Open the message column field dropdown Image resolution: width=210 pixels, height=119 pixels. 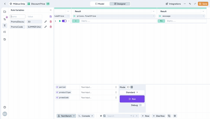(x=203, y=16)
